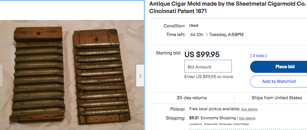Open See details for Economy Shipping
This screenshot has height=130, width=307.
[247, 118]
